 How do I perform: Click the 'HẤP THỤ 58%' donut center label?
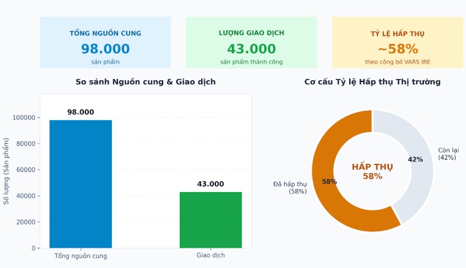(x=372, y=171)
